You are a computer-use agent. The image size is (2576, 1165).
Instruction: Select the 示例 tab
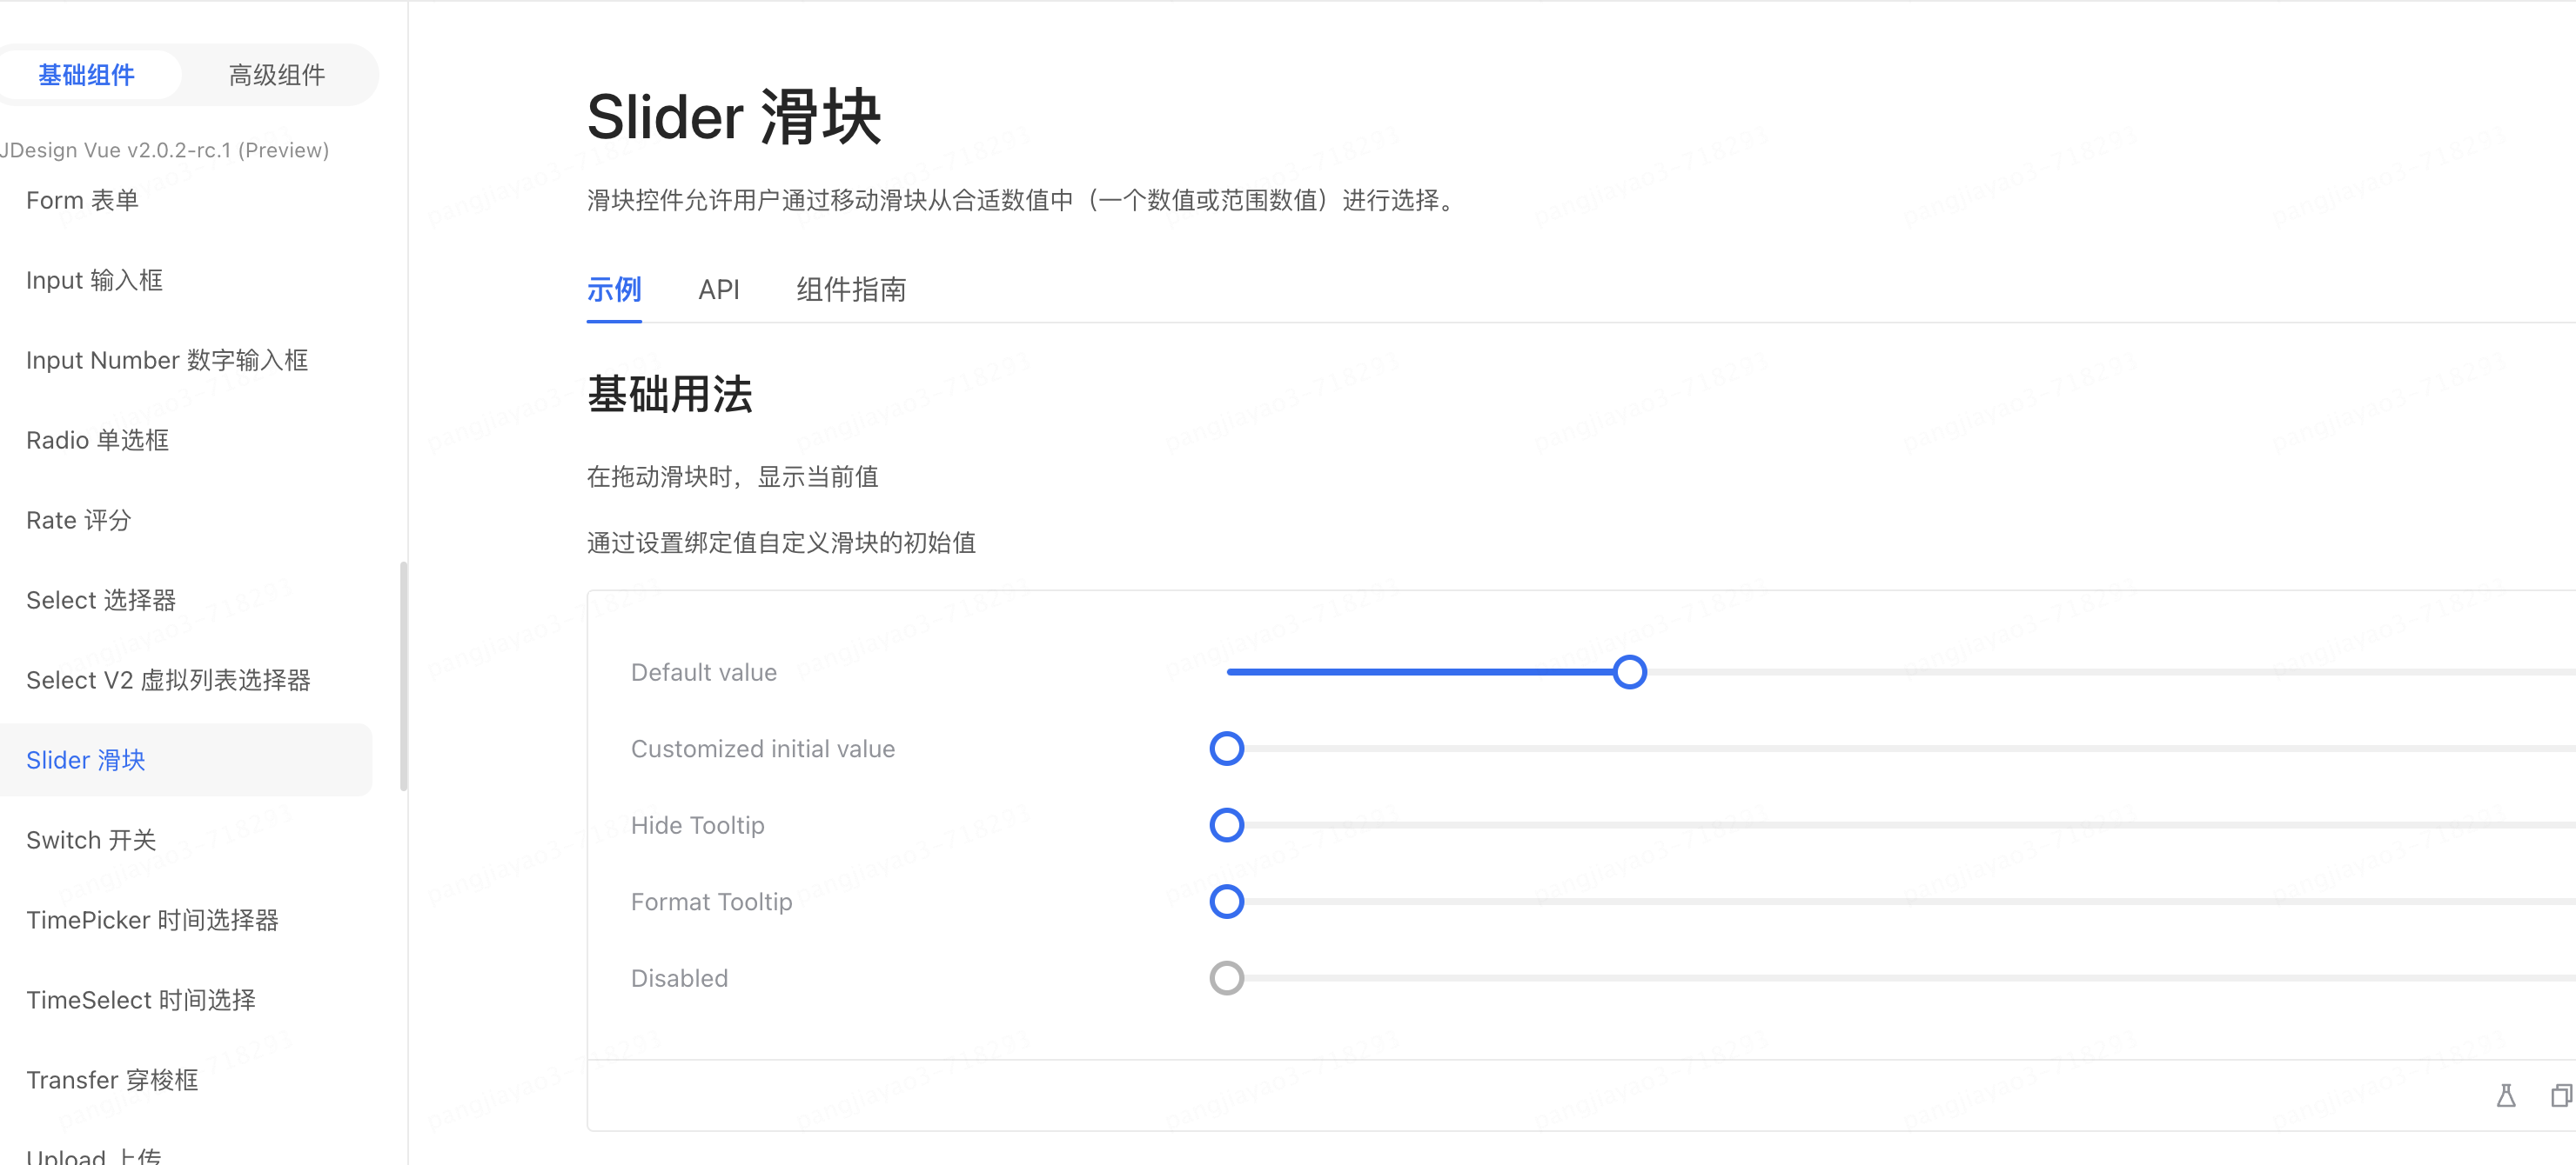point(613,290)
